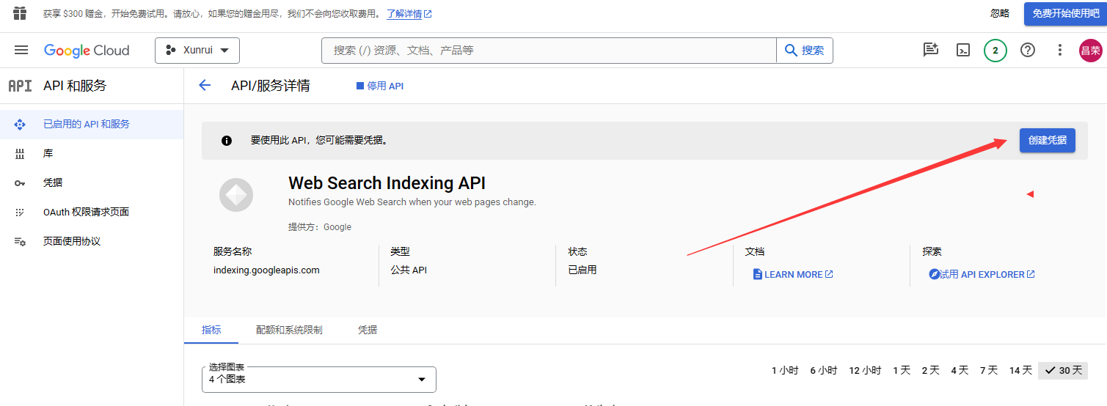Switch to the 指标 tab
The image size is (1107, 406).
[x=211, y=330]
